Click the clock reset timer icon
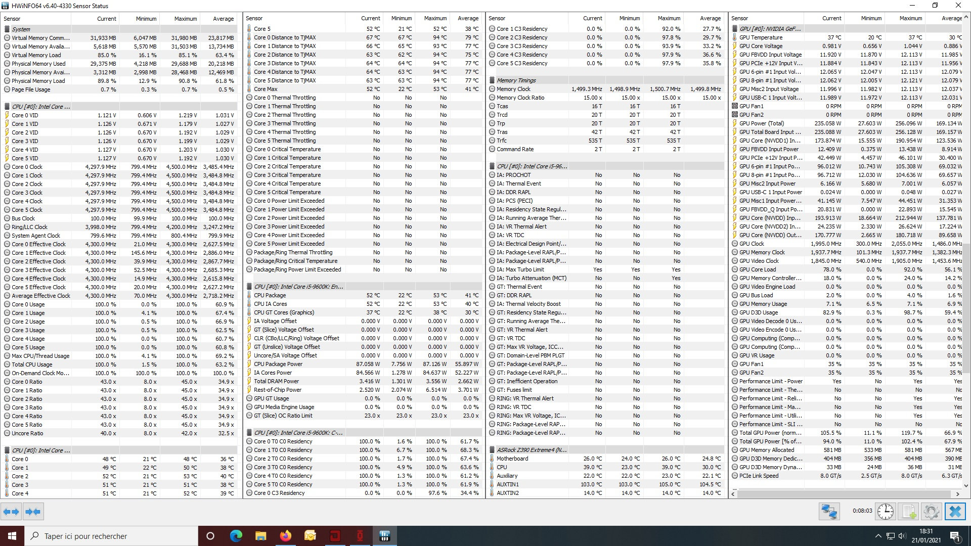Image resolution: width=971 pixels, height=546 pixels. 885,512
